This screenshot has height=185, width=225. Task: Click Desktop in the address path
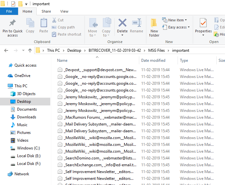click(x=74, y=50)
